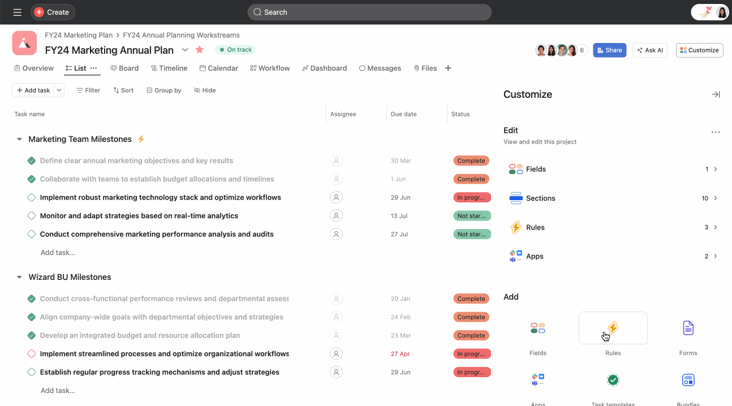The image size is (732, 406).
Task: Open the hamburger navigation menu
Action: click(x=17, y=12)
